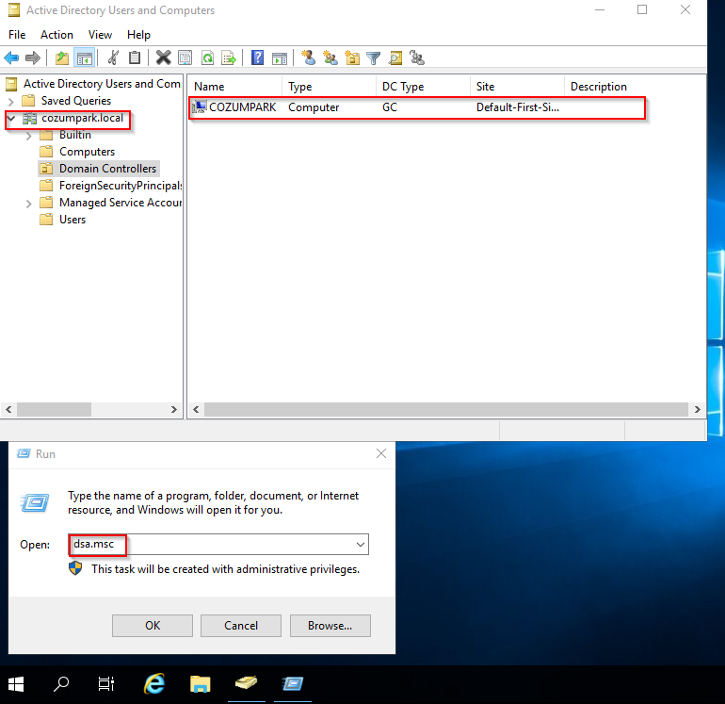The image size is (725, 704).
Task: Select the Users container
Action: click(72, 220)
